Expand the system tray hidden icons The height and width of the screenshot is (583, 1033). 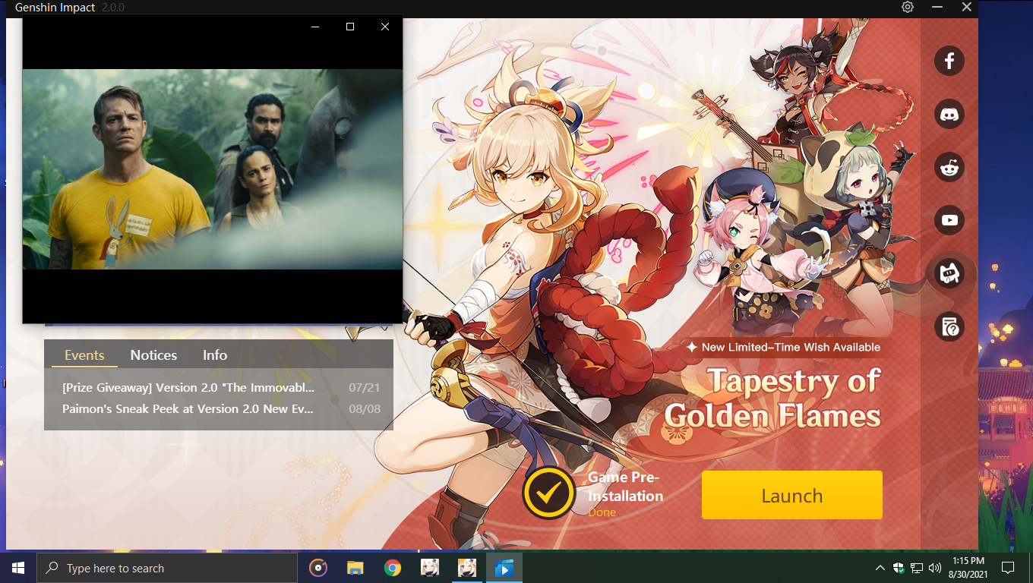pyautogui.click(x=880, y=568)
